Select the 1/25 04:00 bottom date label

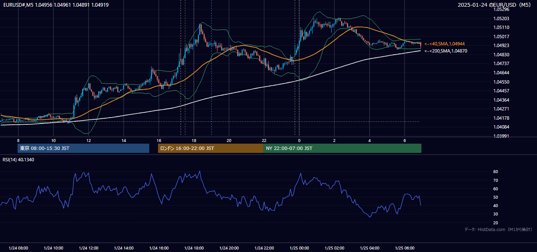pos(369,248)
